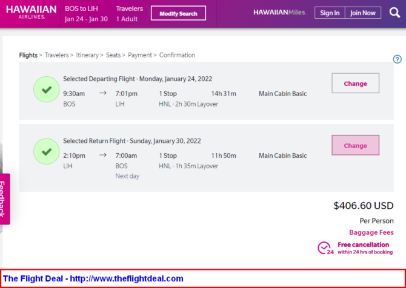Click the return flight green checkmark
This screenshot has height=288, width=406.
pyautogui.click(x=46, y=151)
